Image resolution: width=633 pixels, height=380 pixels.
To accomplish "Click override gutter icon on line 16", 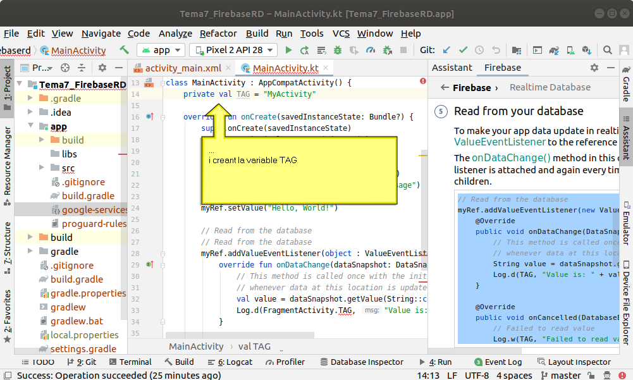I will [x=149, y=117].
